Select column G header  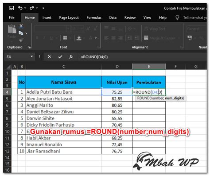point(196,67)
